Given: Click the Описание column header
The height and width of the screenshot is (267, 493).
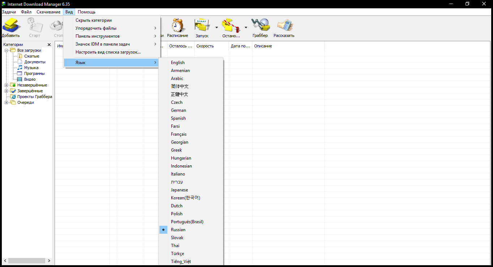Looking at the screenshot, I should (x=288, y=46).
